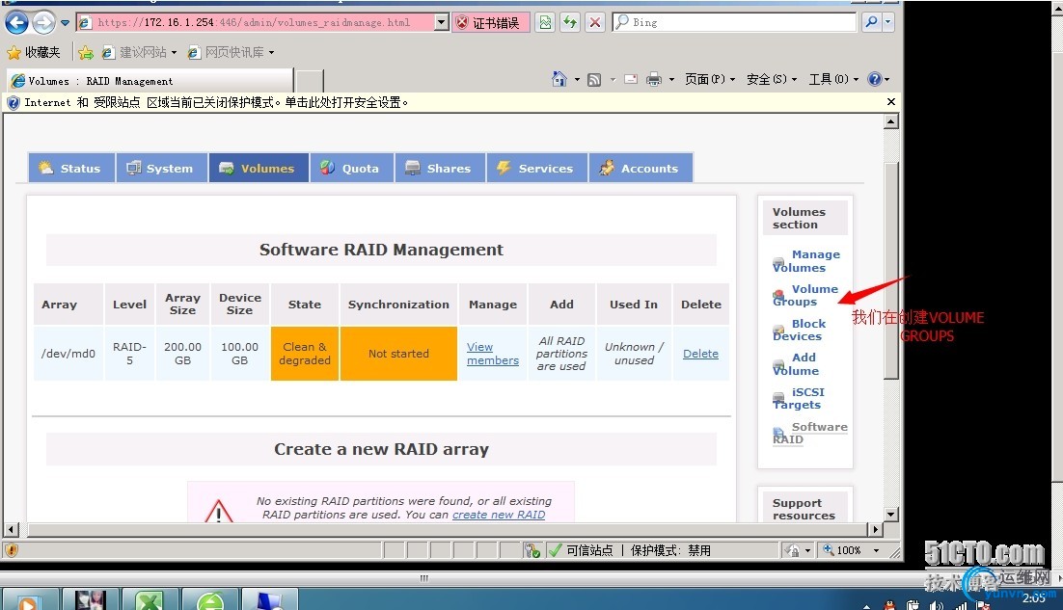The image size is (1063, 610).
Task: Click the horizontal scrollbar right arrow
Action: tap(876, 529)
